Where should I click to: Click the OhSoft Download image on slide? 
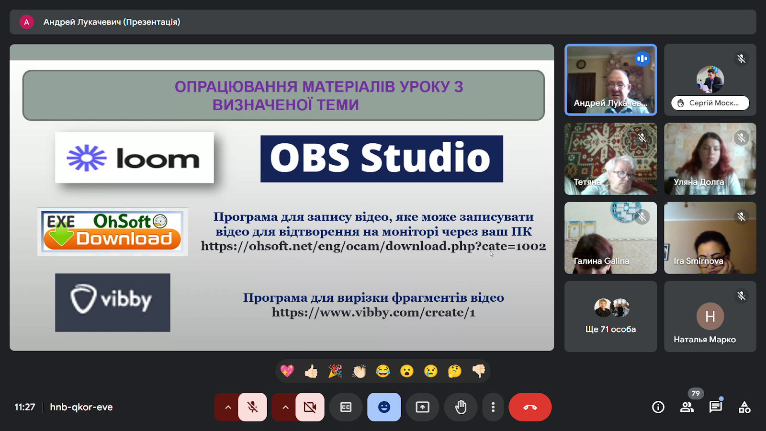113,232
